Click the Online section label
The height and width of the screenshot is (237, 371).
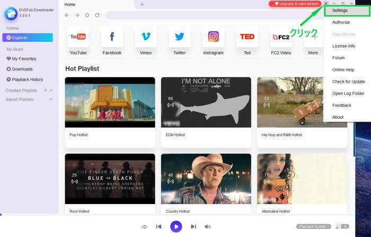click(x=13, y=28)
